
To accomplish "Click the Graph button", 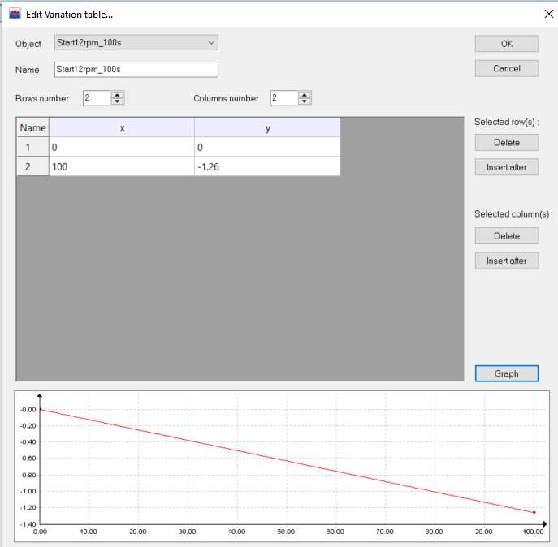I will coord(506,373).
